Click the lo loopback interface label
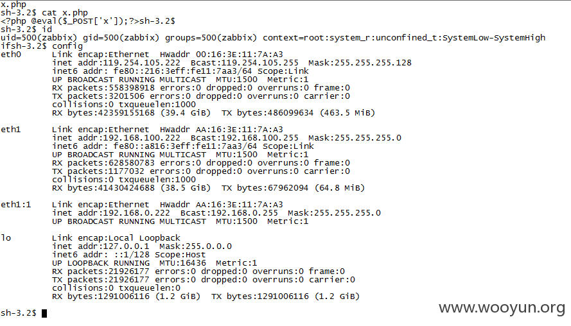 coord(6,238)
